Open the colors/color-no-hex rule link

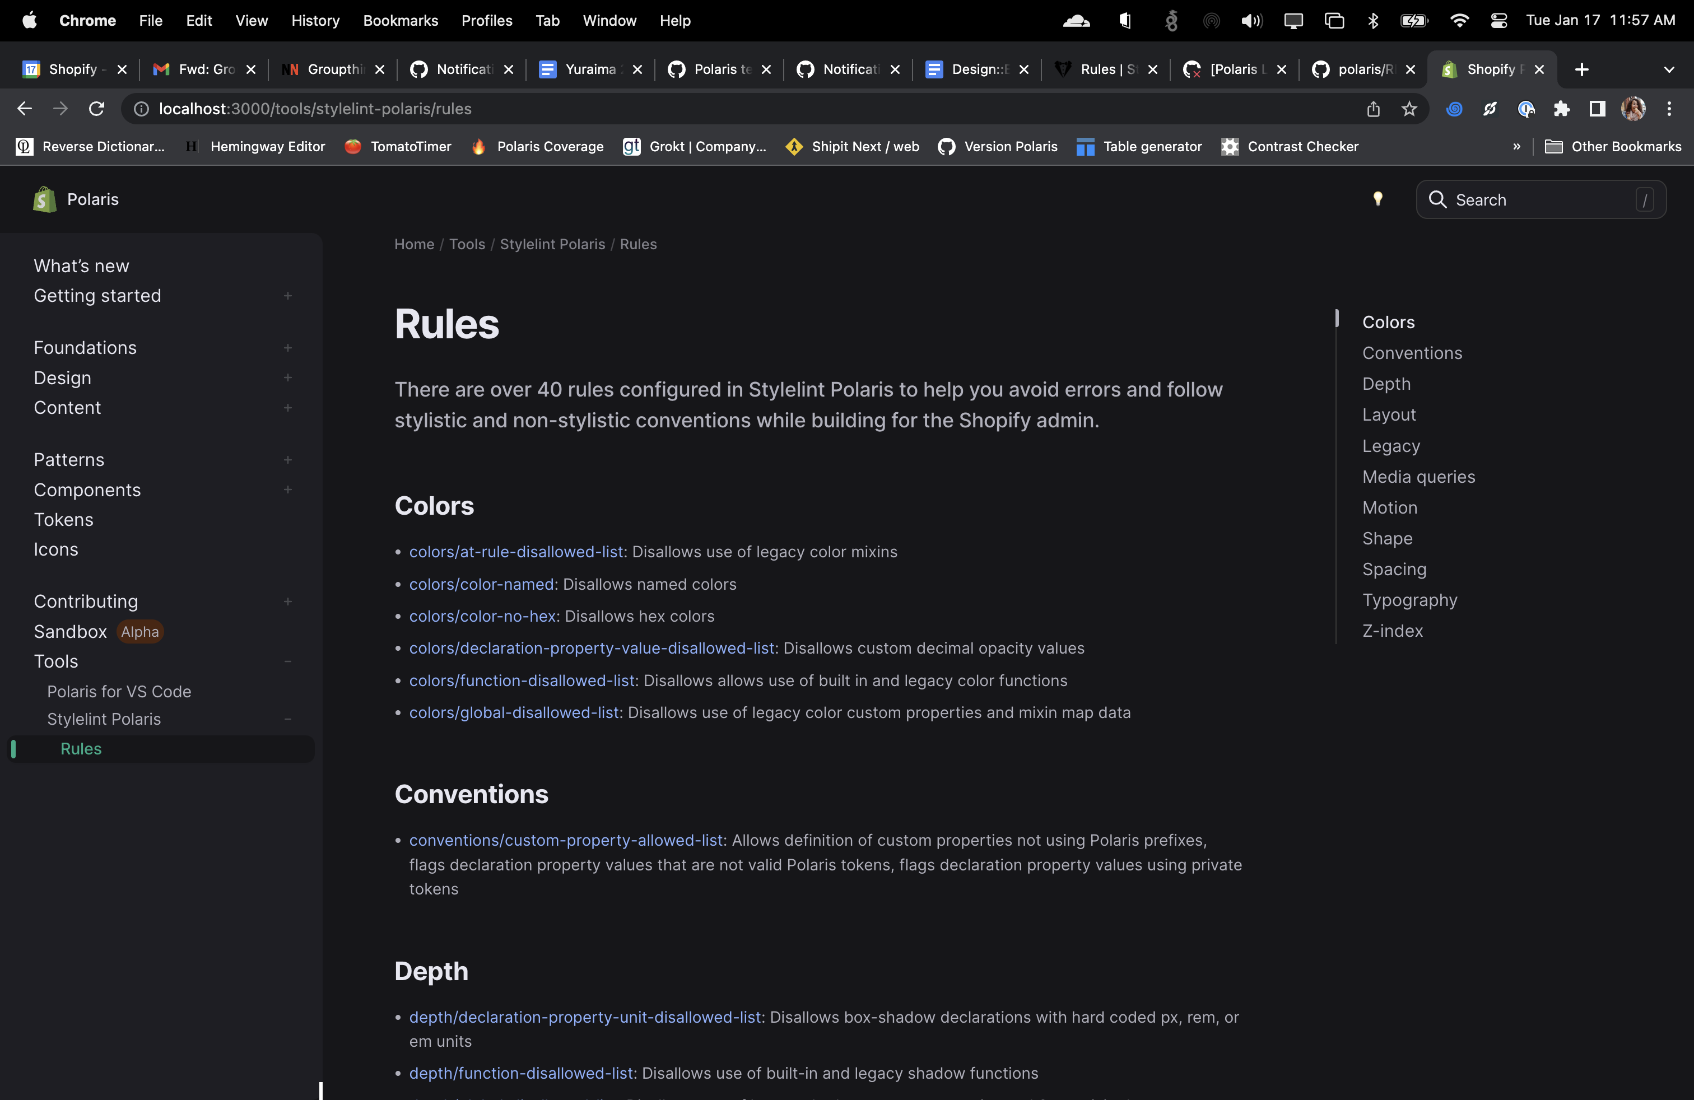(482, 616)
